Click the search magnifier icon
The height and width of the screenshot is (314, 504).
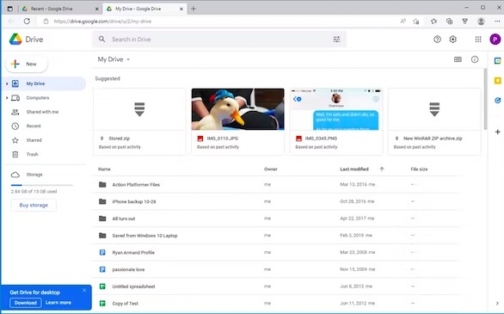(101, 40)
